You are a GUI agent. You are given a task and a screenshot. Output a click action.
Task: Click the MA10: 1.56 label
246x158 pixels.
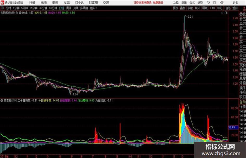(41, 13)
